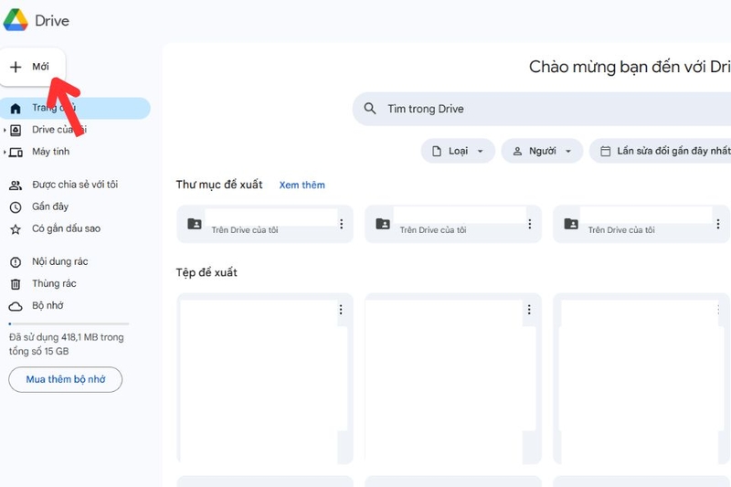Click the starred star icon
731x487 pixels.
(16, 229)
